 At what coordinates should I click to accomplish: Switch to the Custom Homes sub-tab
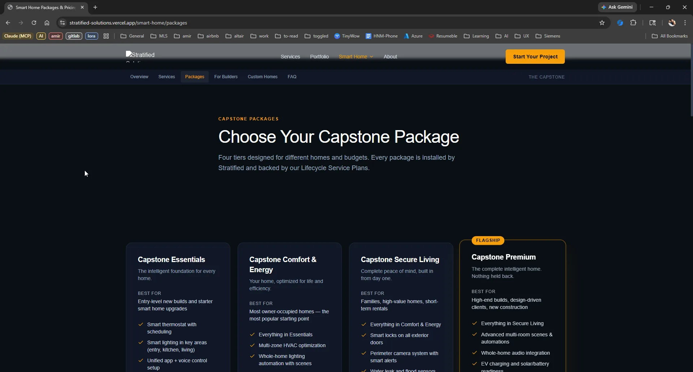point(262,77)
